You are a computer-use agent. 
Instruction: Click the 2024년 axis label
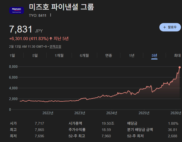coord(112,113)
